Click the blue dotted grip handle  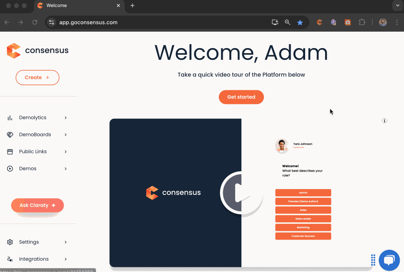(x=373, y=260)
